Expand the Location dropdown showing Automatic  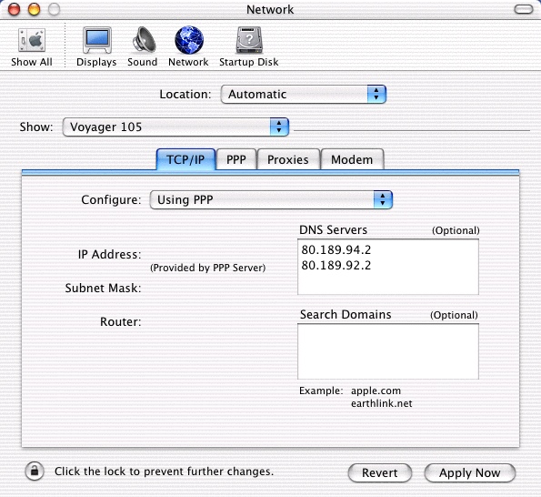click(x=304, y=94)
